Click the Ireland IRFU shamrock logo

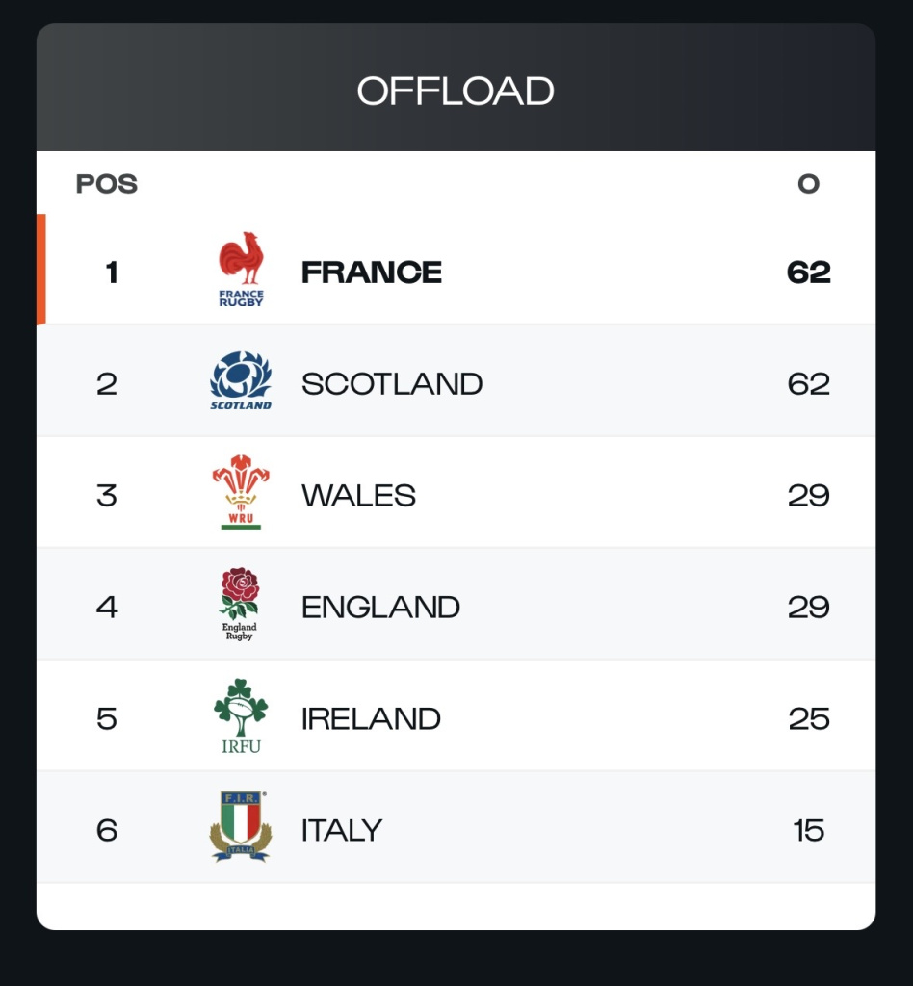pos(241,716)
